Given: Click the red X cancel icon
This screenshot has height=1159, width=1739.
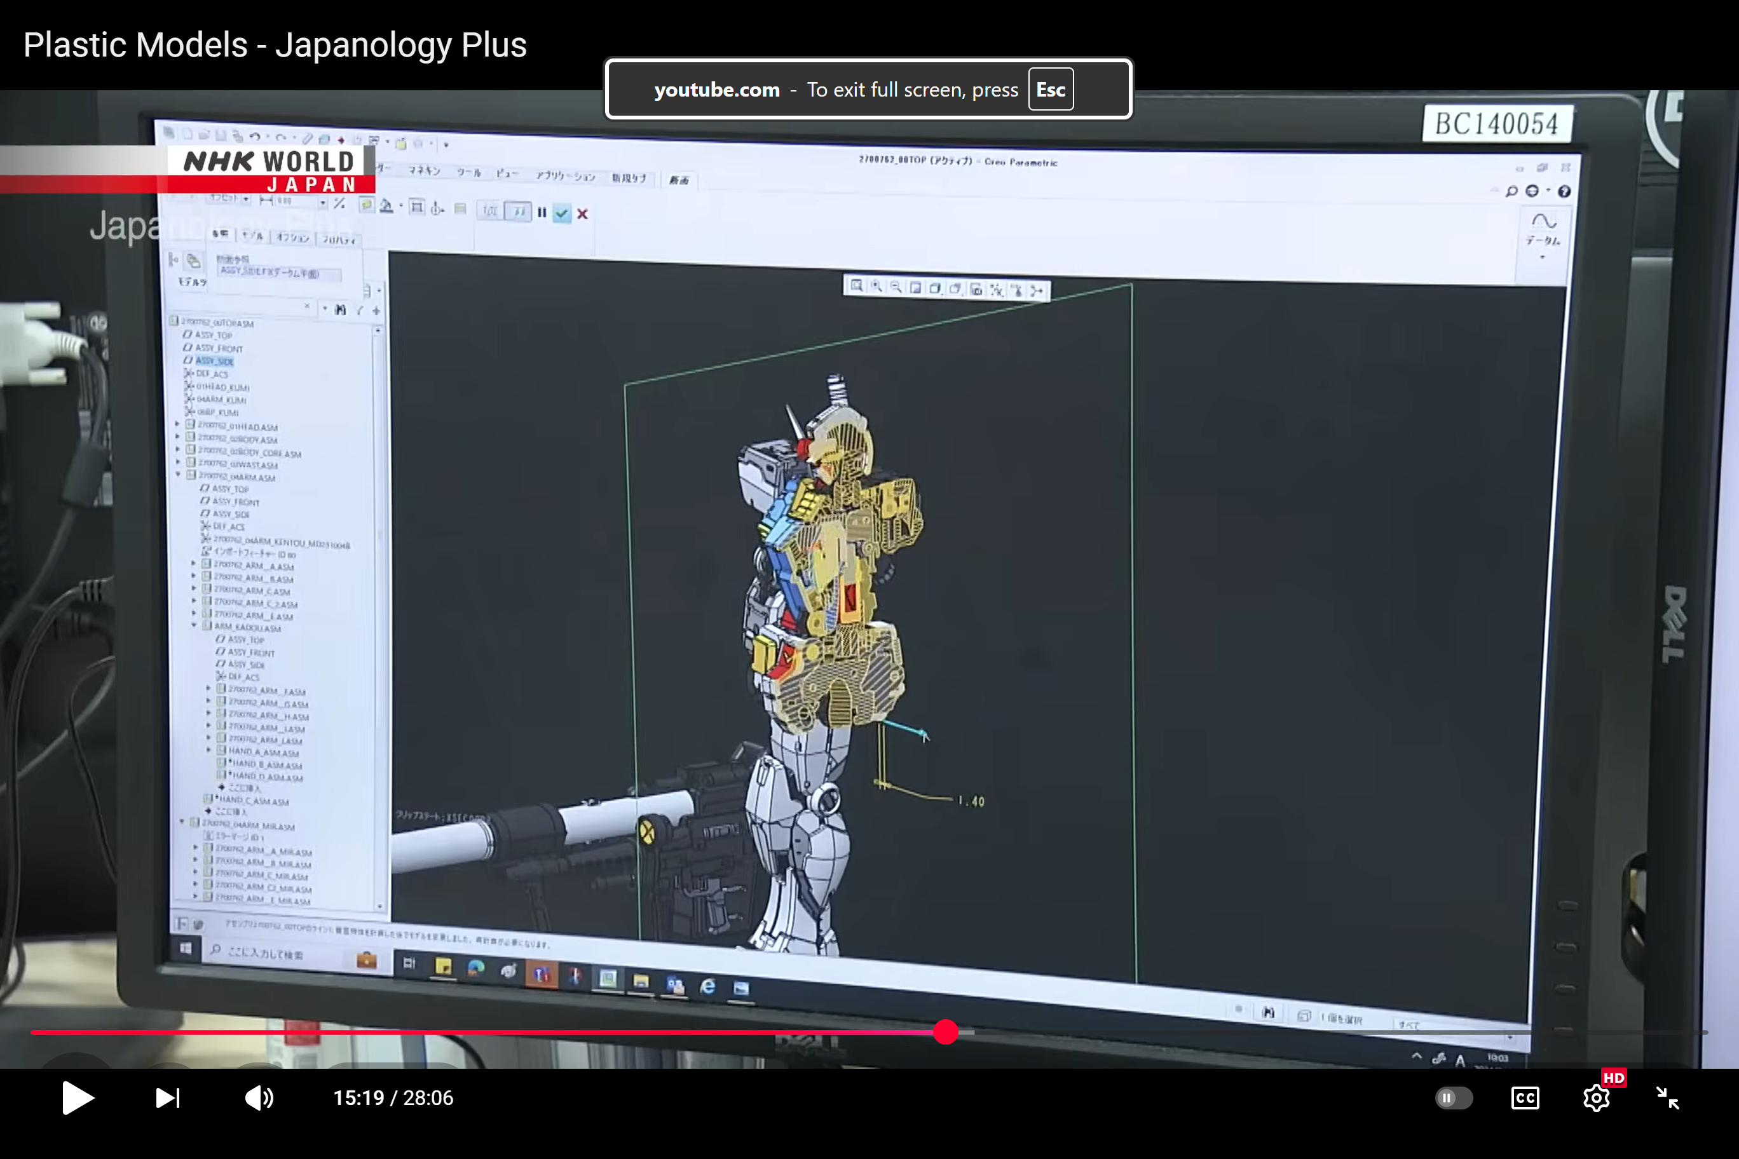Looking at the screenshot, I should (583, 213).
